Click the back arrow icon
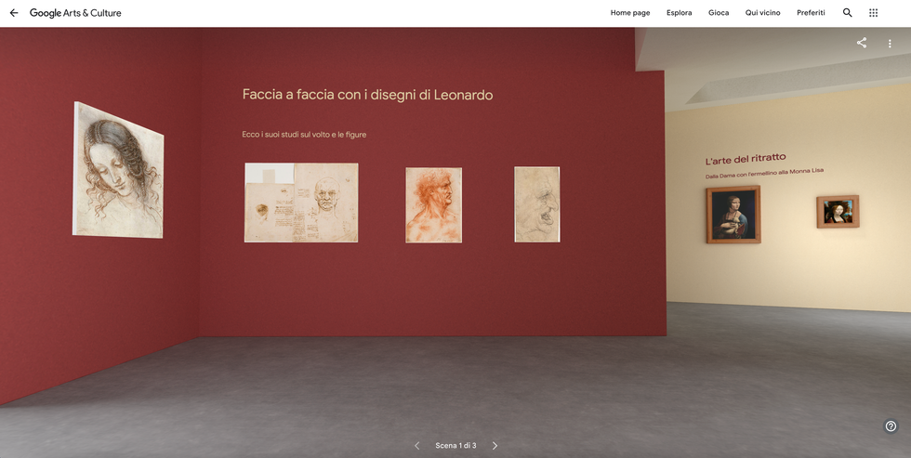The width and height of the screenshot is (911, 458). pos(14,13)
